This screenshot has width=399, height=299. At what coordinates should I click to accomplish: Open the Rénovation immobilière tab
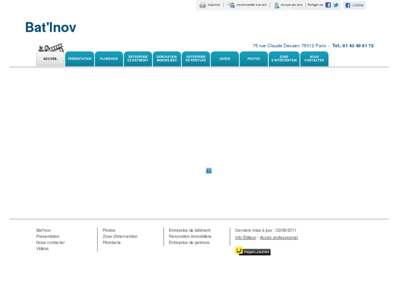tap(167, 59)
